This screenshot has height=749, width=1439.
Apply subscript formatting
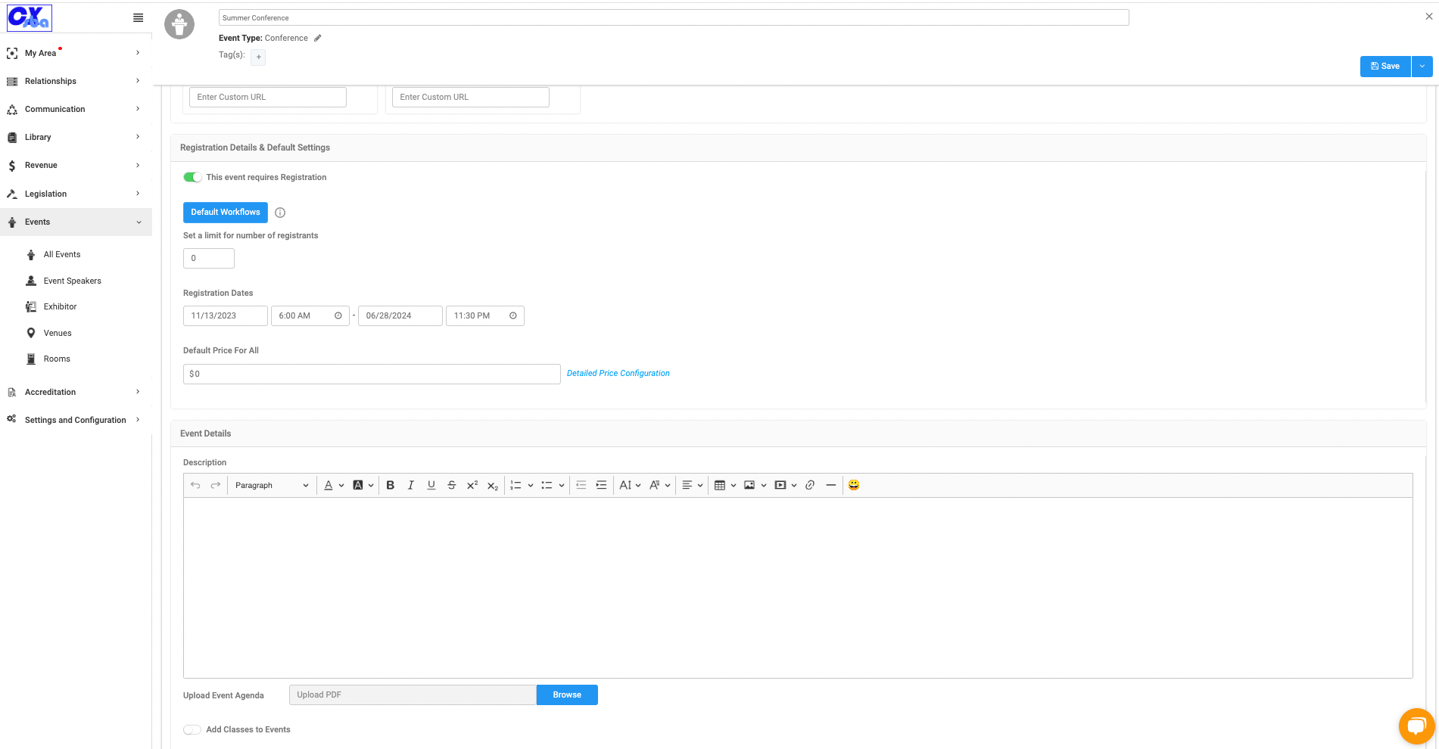coord(493,486)
